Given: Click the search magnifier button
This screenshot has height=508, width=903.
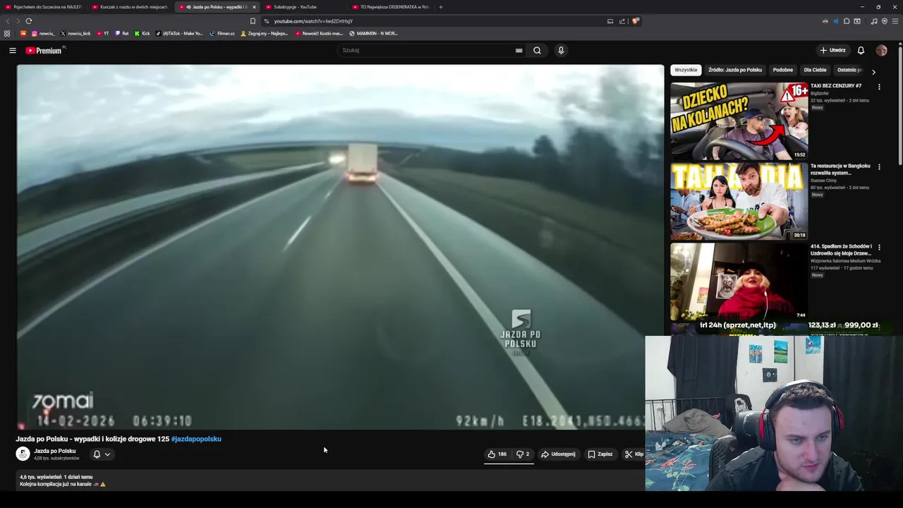Looking at the screenshot, I should click(537, 50).
